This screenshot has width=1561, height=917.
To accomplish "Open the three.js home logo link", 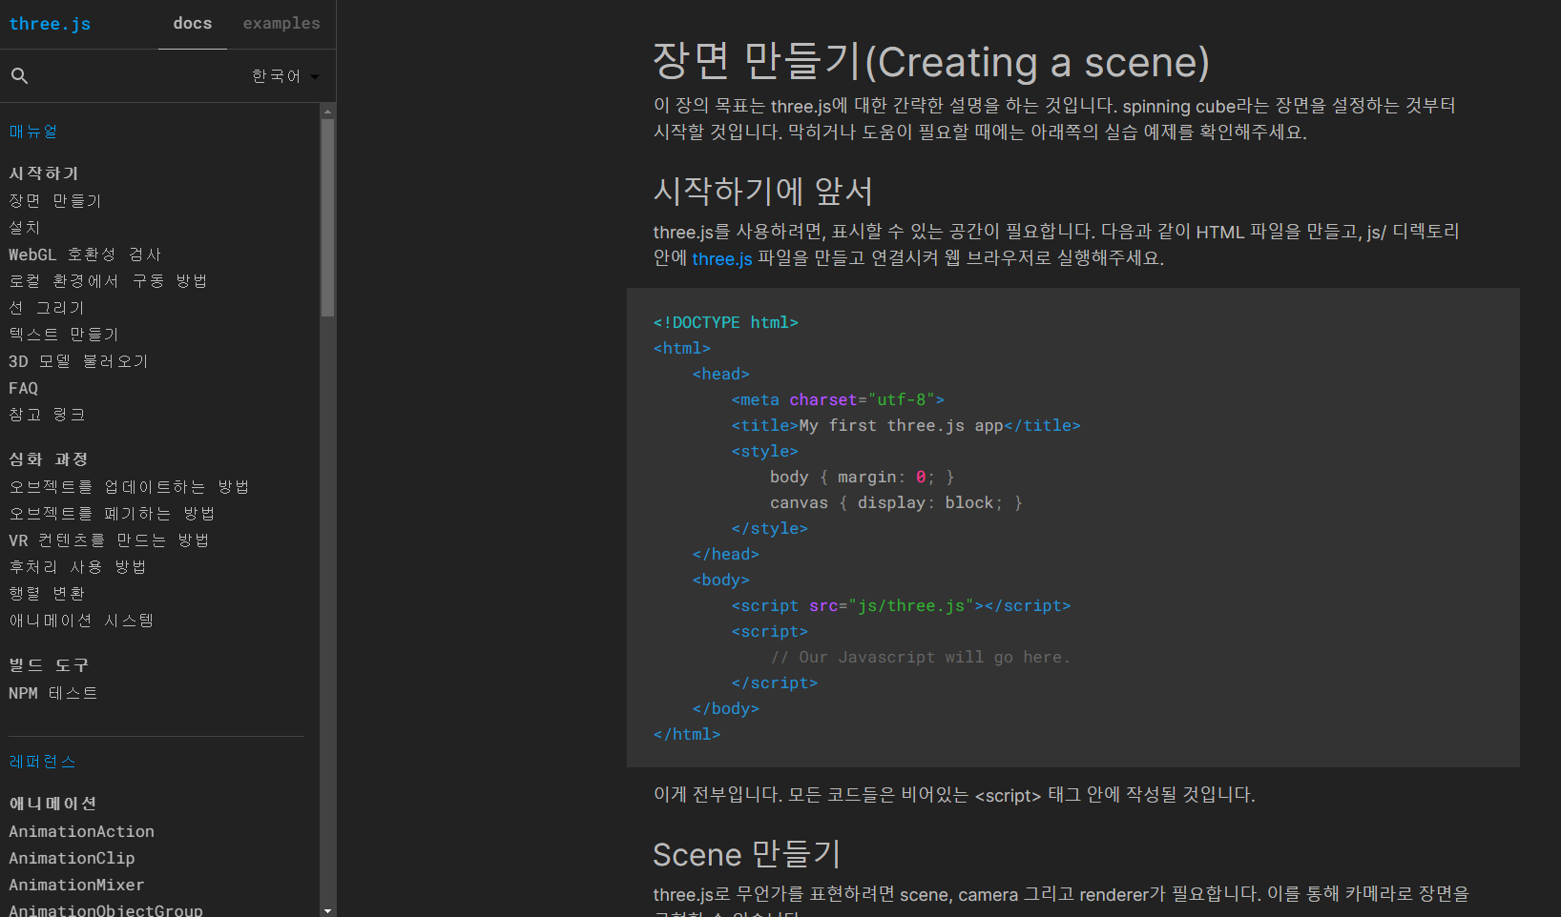I will [x=50, y=24].
